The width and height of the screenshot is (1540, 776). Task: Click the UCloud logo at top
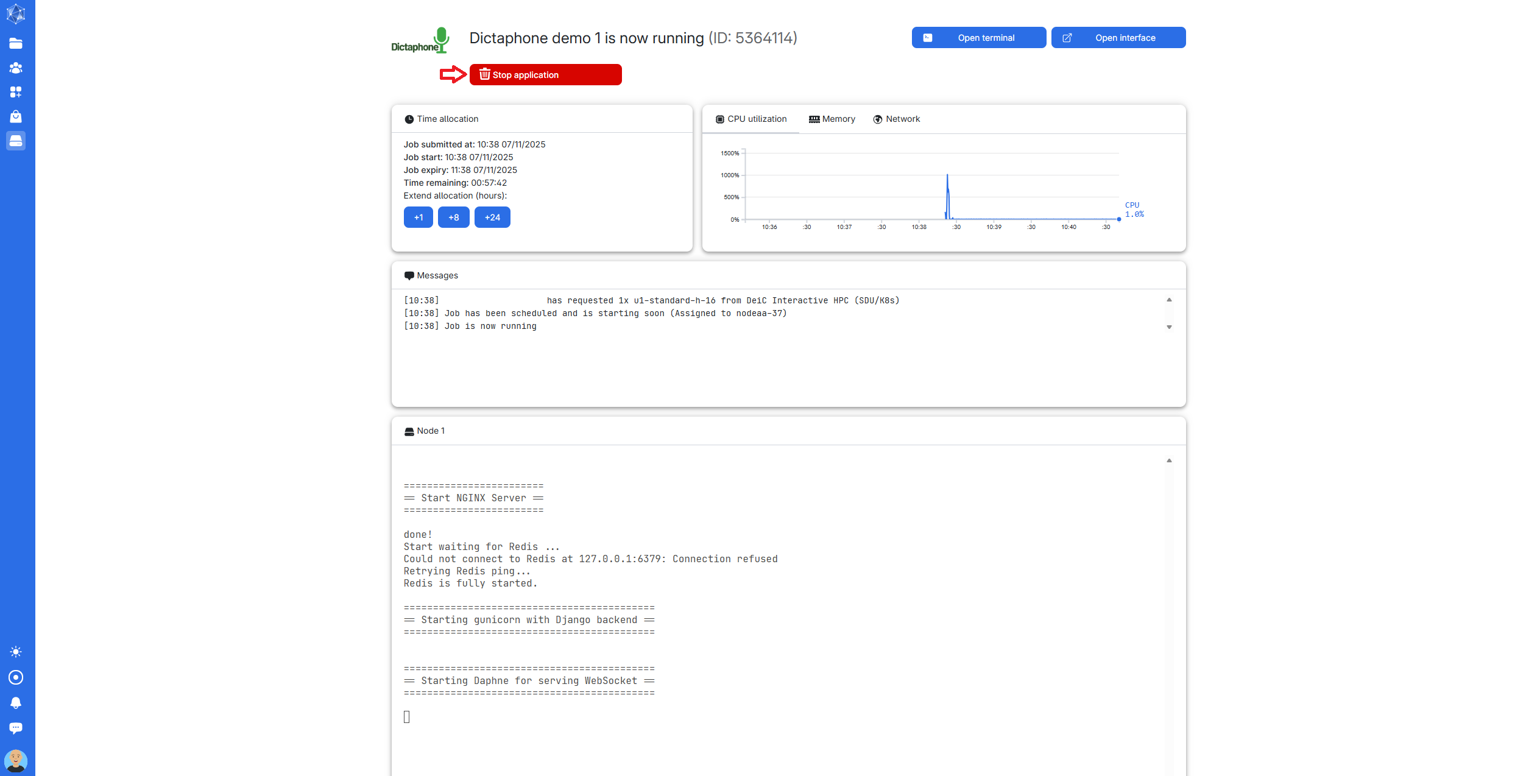tap(16, 14)
